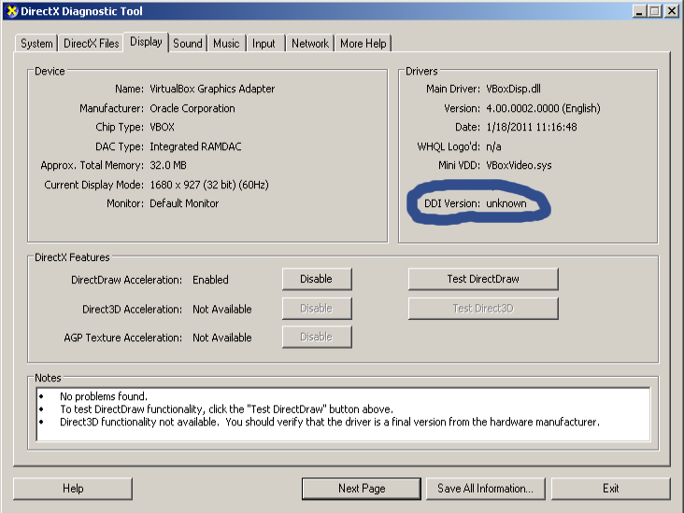Select the Display tab
This screenshot has width=684, height=513.
click(x=146, y=42)
